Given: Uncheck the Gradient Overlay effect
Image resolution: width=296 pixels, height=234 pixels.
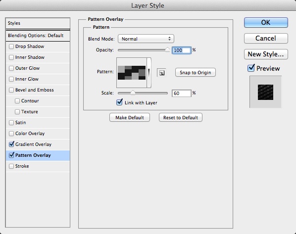Looking at the screenshot, I should pyautogui.click(x=11, y=144).
